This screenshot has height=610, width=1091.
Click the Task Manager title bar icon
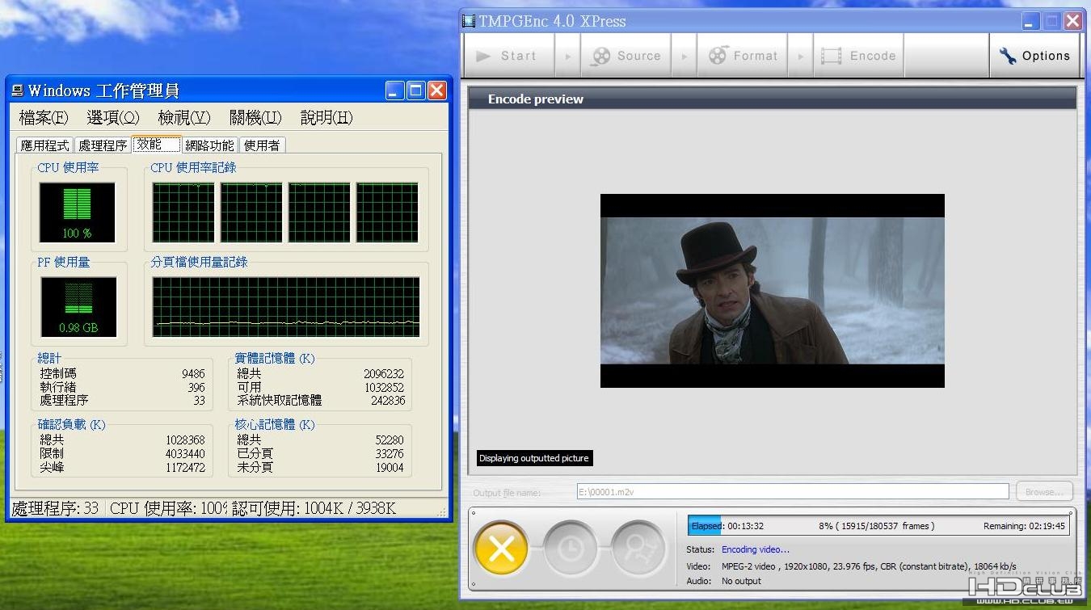[18, 90]
